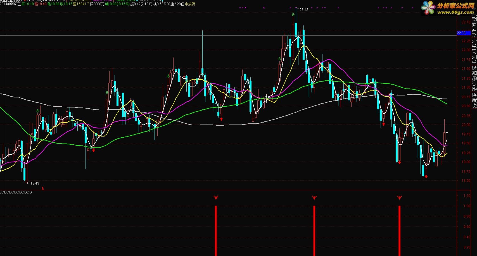The image size is (477, 256).
Task: Click the green sell arrow above the 23.13 peak candle
Action: pyautogui.click(x=293, y=15)
